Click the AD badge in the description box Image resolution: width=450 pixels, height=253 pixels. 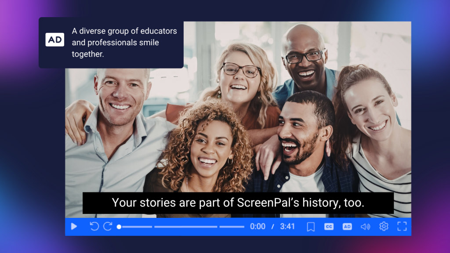click(55, 40)
